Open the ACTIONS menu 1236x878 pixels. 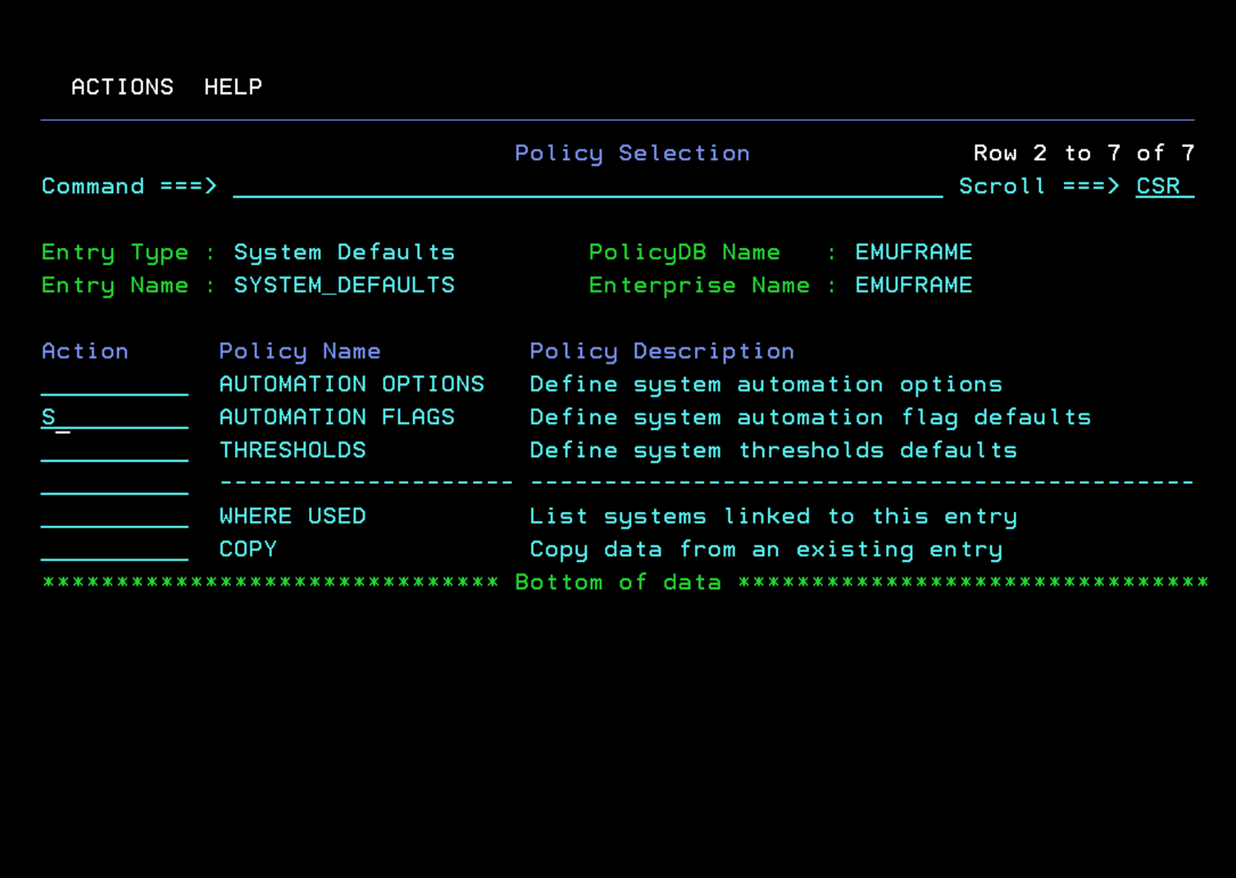coord(122,86)
